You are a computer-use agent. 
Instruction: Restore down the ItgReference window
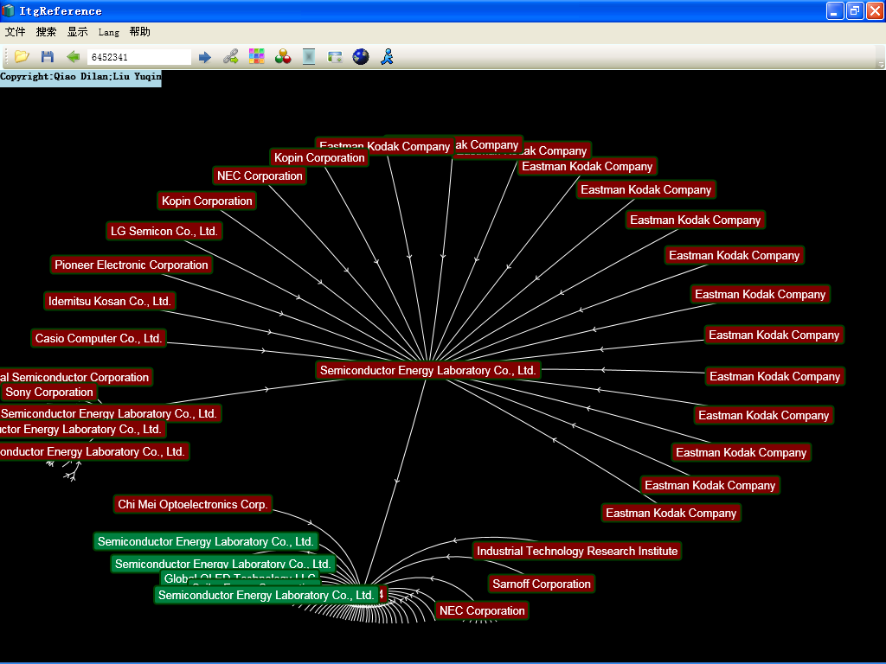click(x=855, y=10)
